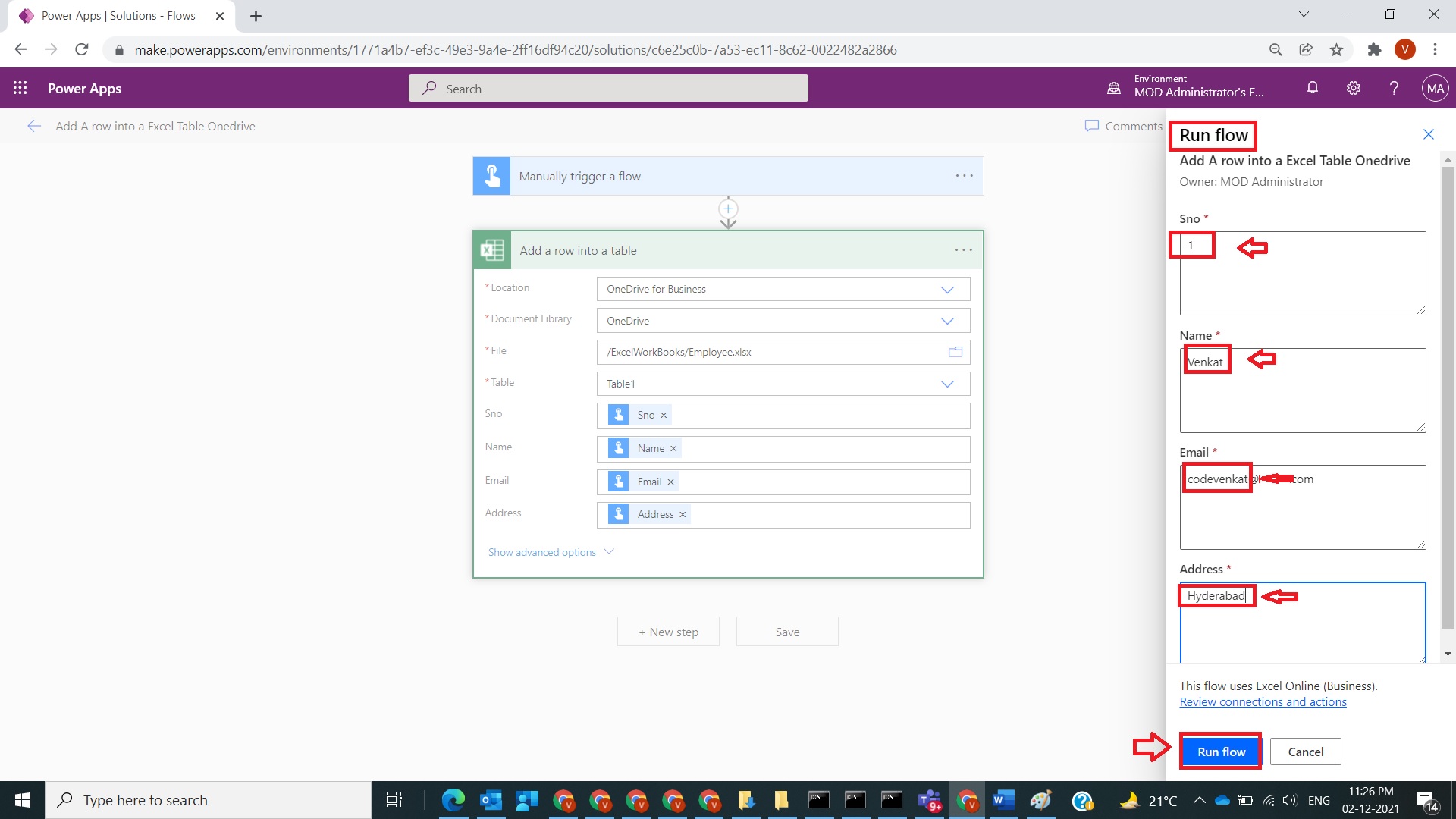Open the file picker folder icon
Image resolution: width=1456 pixels, height=819 pixels.
point(955,352)
